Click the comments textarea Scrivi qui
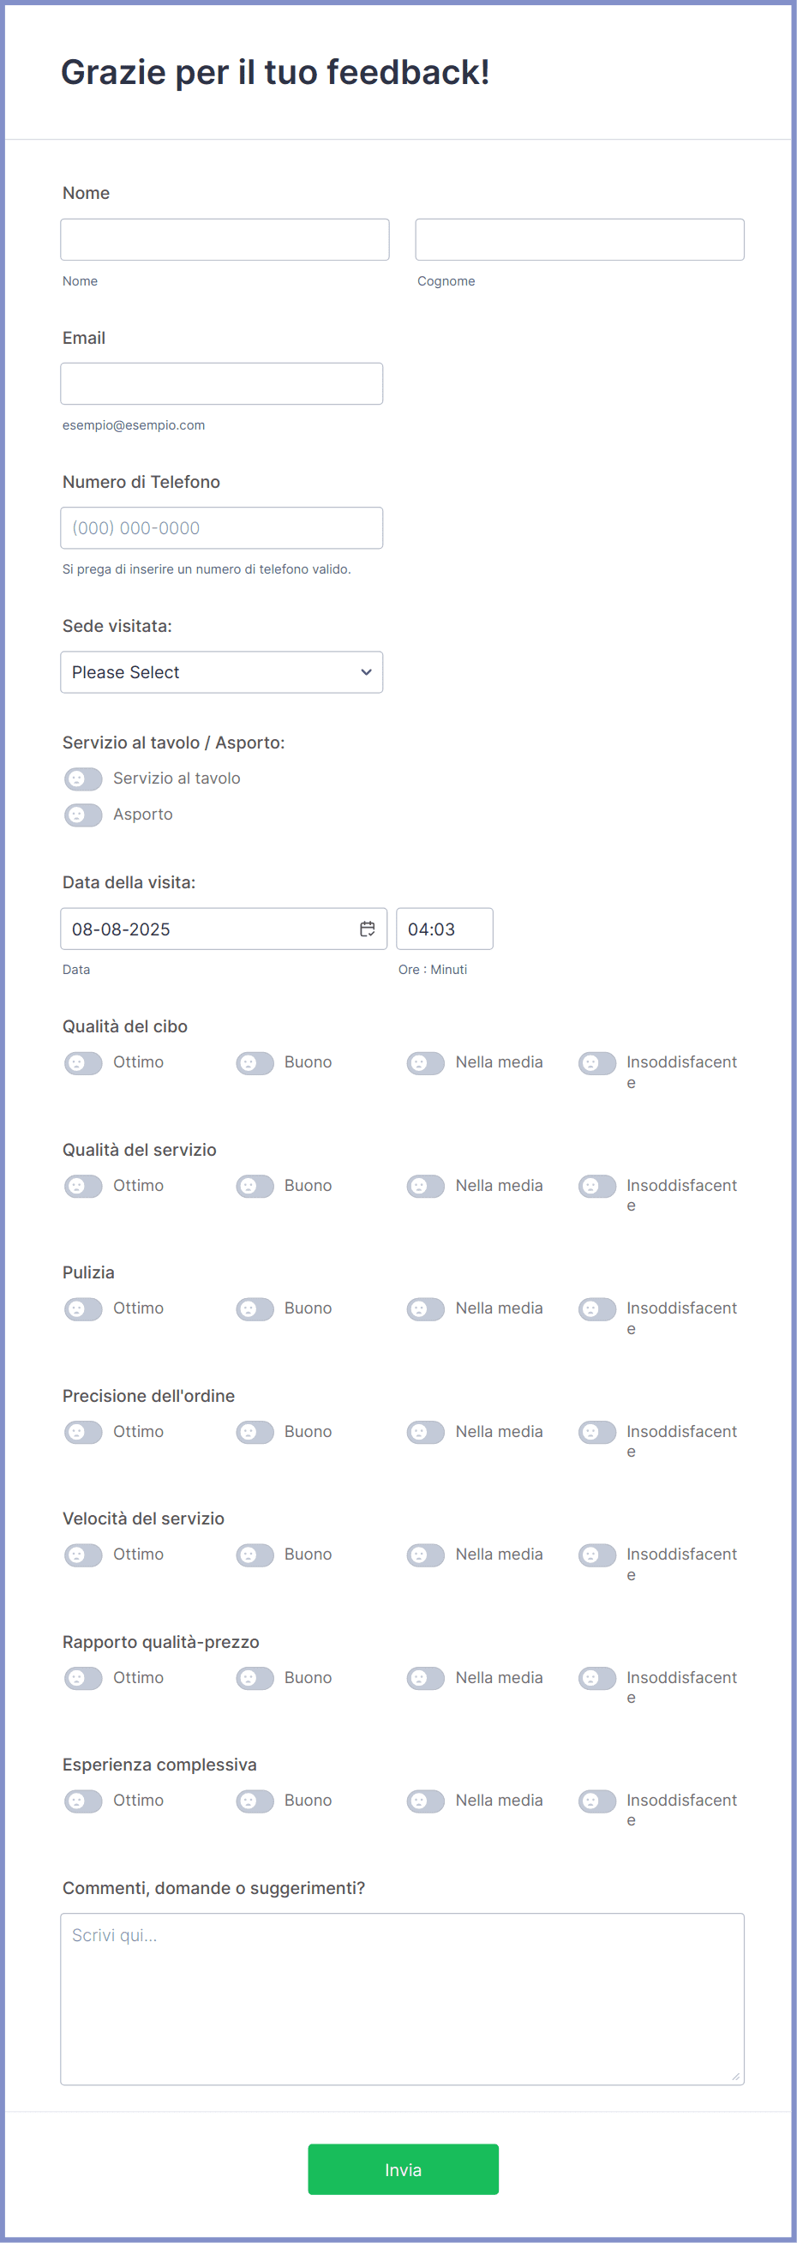Screen dimensions: 797x2243 (402, 1999)
